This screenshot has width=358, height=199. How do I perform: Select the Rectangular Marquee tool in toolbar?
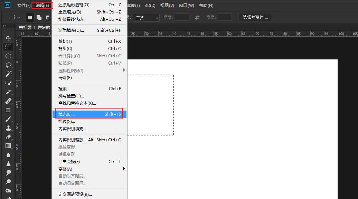[x=8, y=47]
